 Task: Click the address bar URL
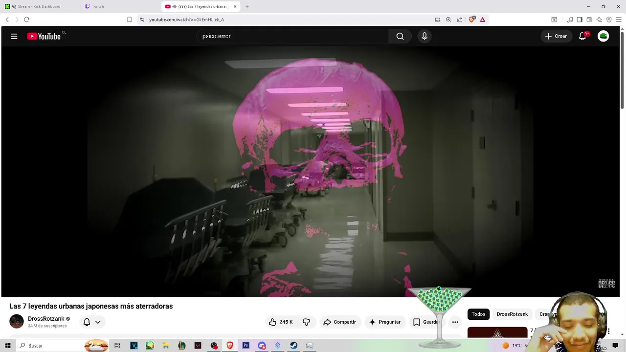click(x=186, y=20)
